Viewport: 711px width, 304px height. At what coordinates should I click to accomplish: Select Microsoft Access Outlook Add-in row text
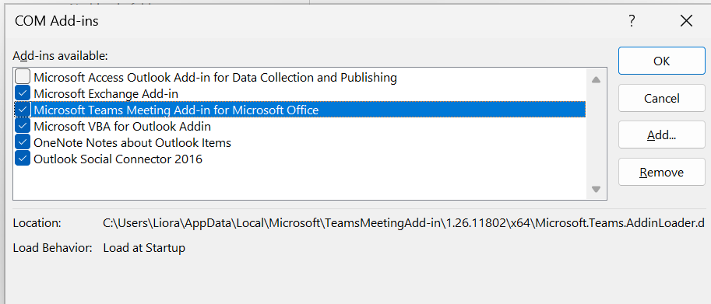click(216, 77)
